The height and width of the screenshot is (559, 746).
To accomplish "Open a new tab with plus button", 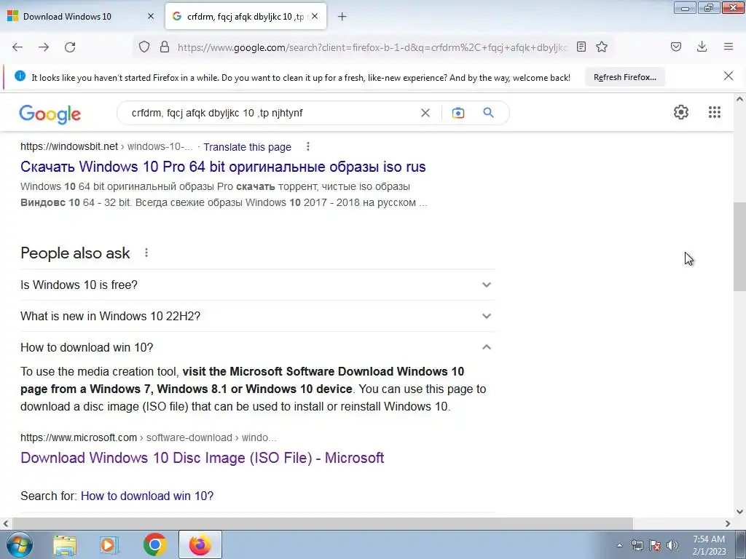I will pyautogui.click(x=342, y=17).
